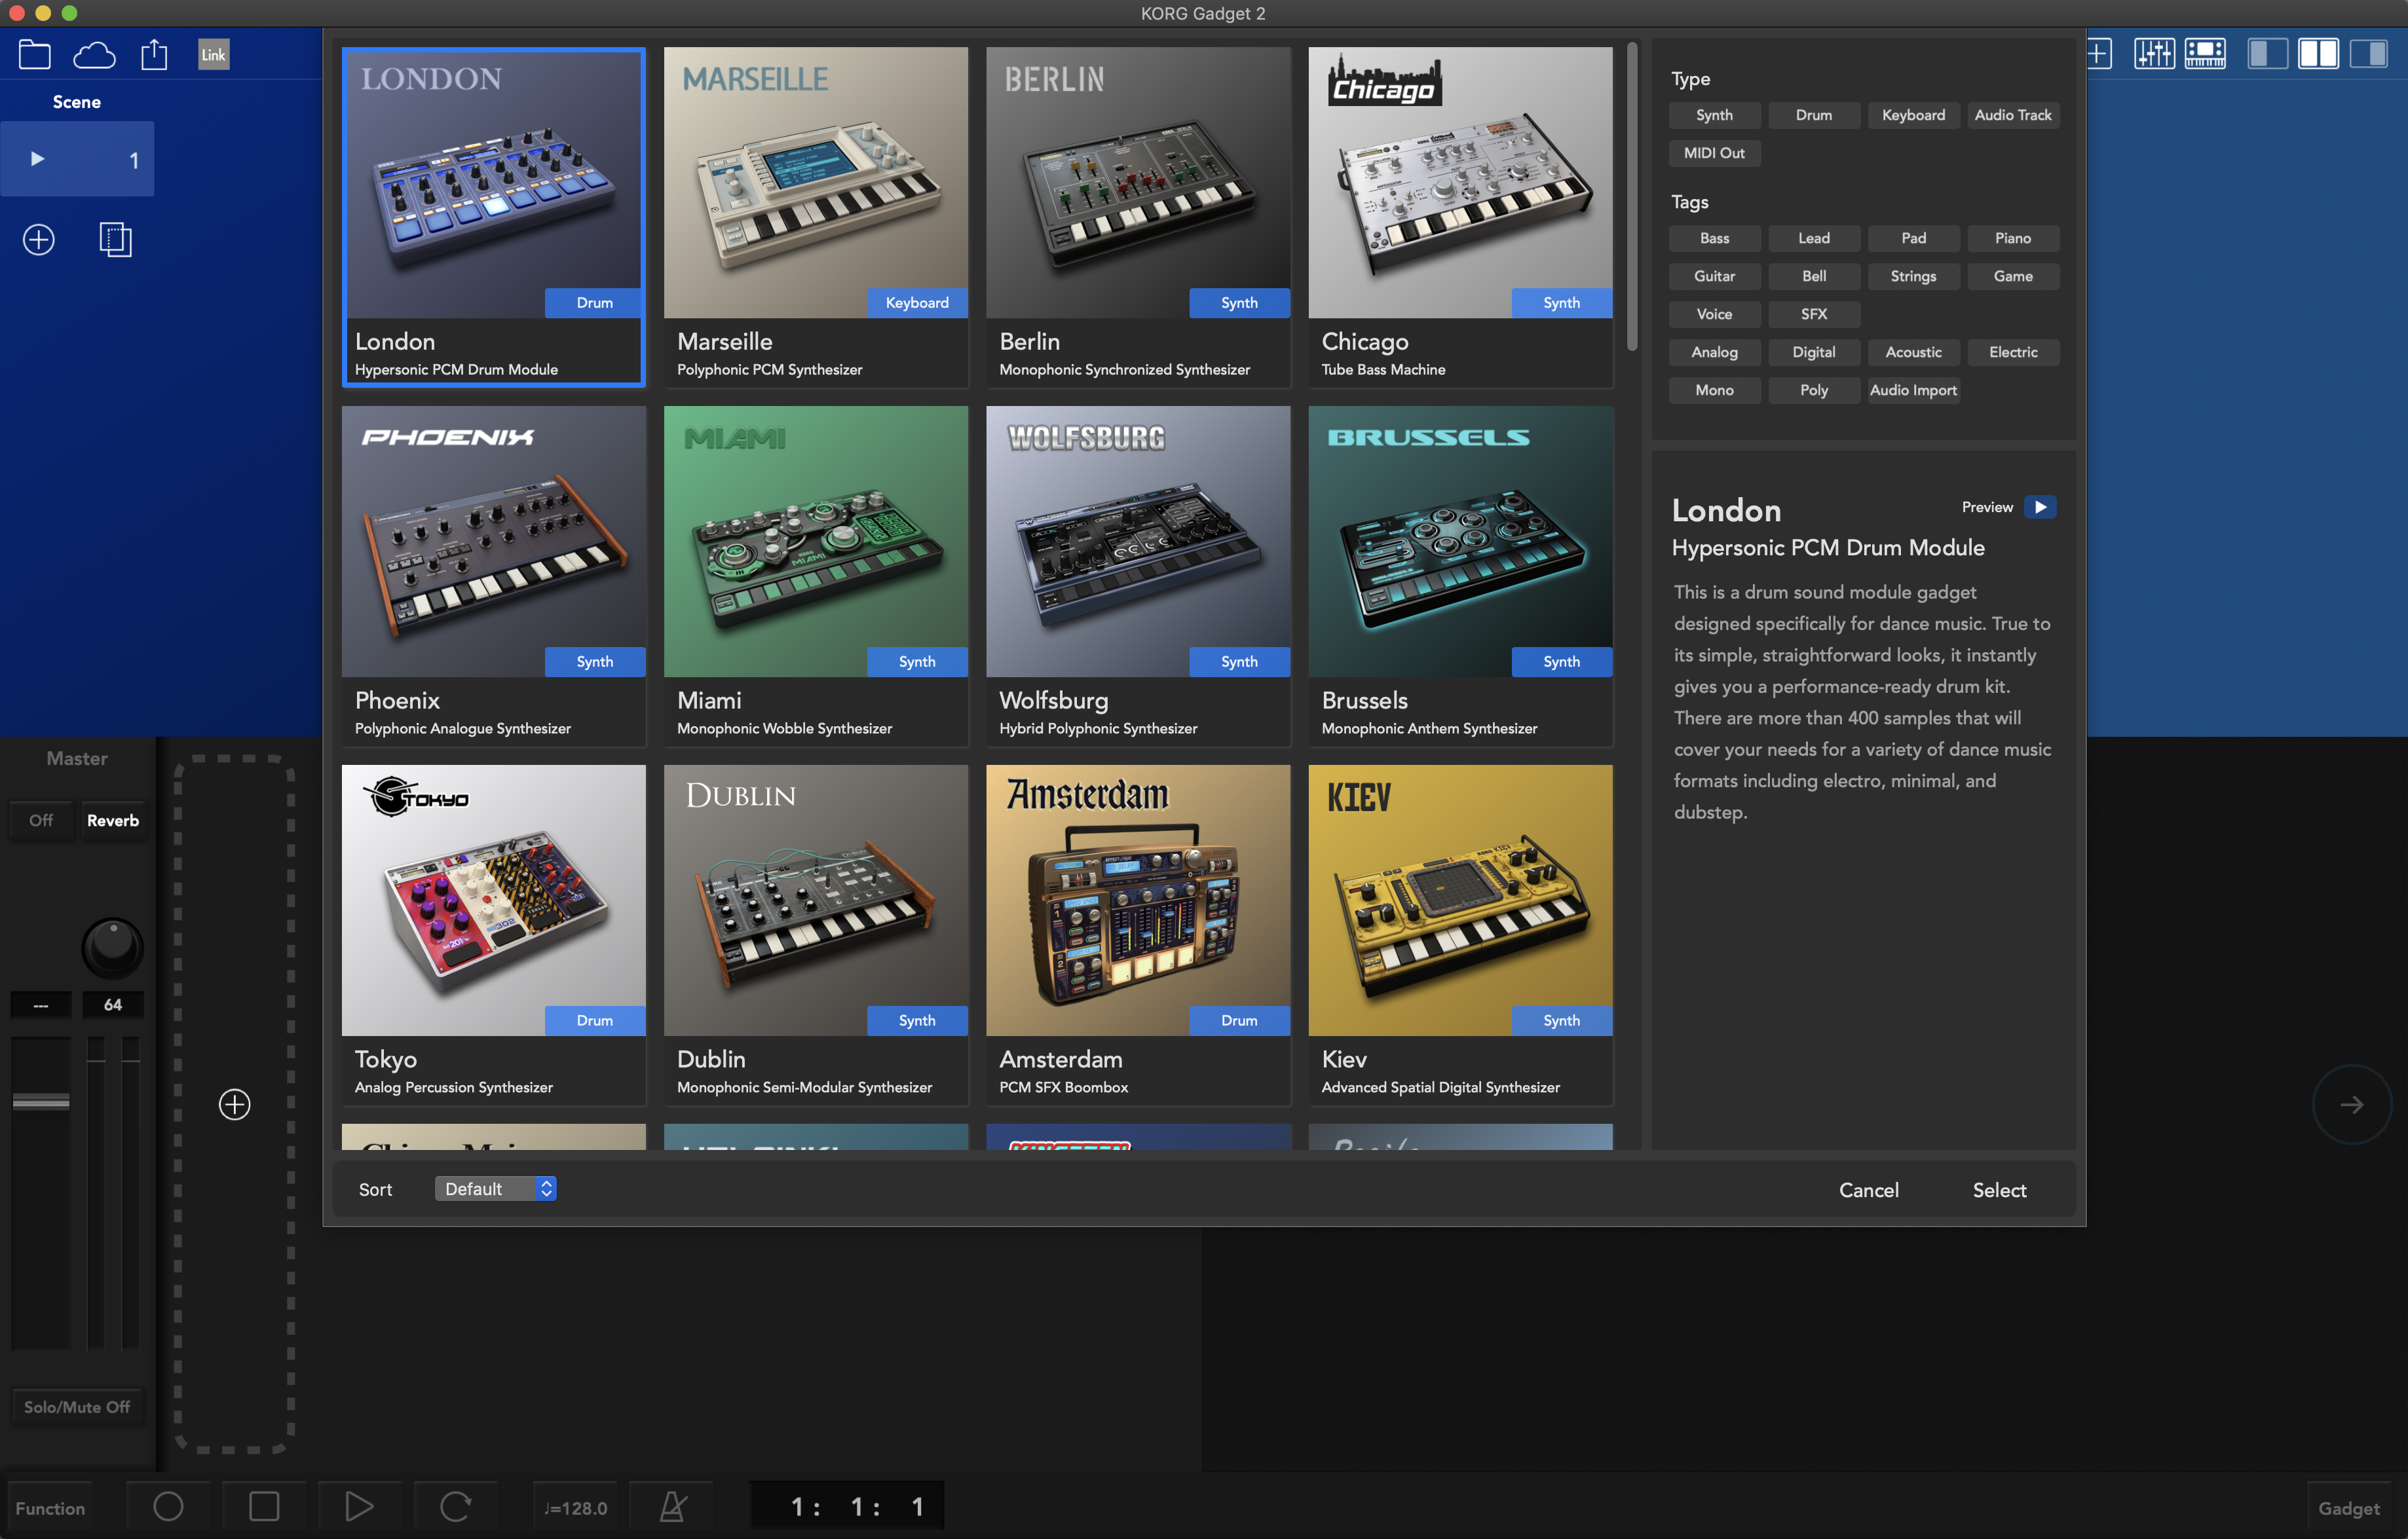This screenshot has width=2408, height=1539.
Task: Select the Berlin gadget thumbnail
Action: tap(1138, 182)
